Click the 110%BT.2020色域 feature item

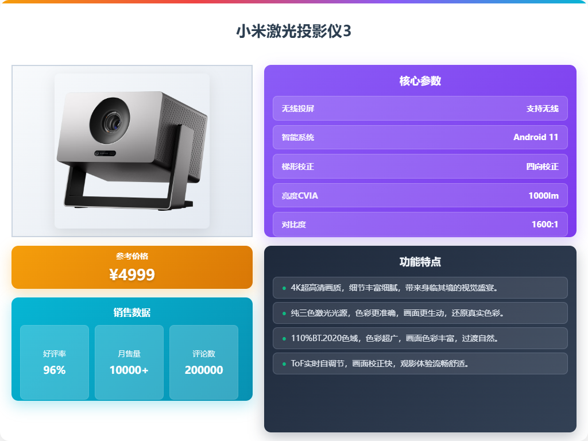[420, 338]
